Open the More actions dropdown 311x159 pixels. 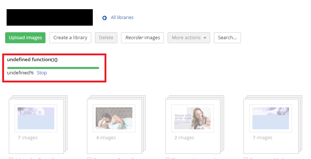189,38
